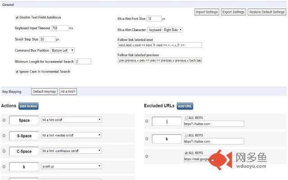Click the S-Space key binding box

pos(24,136)
